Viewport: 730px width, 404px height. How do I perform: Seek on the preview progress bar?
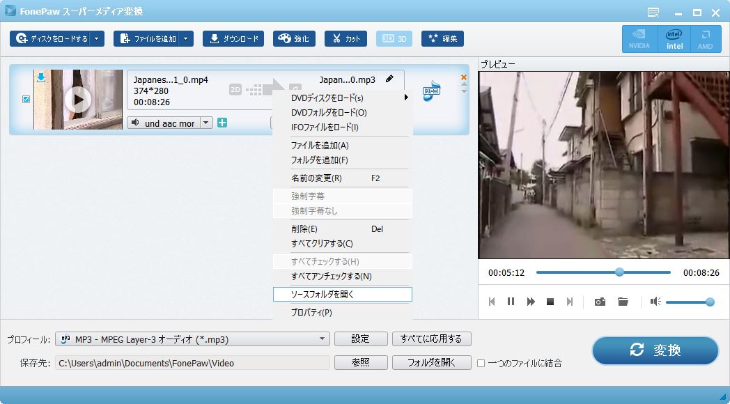[x=603, y=272]
